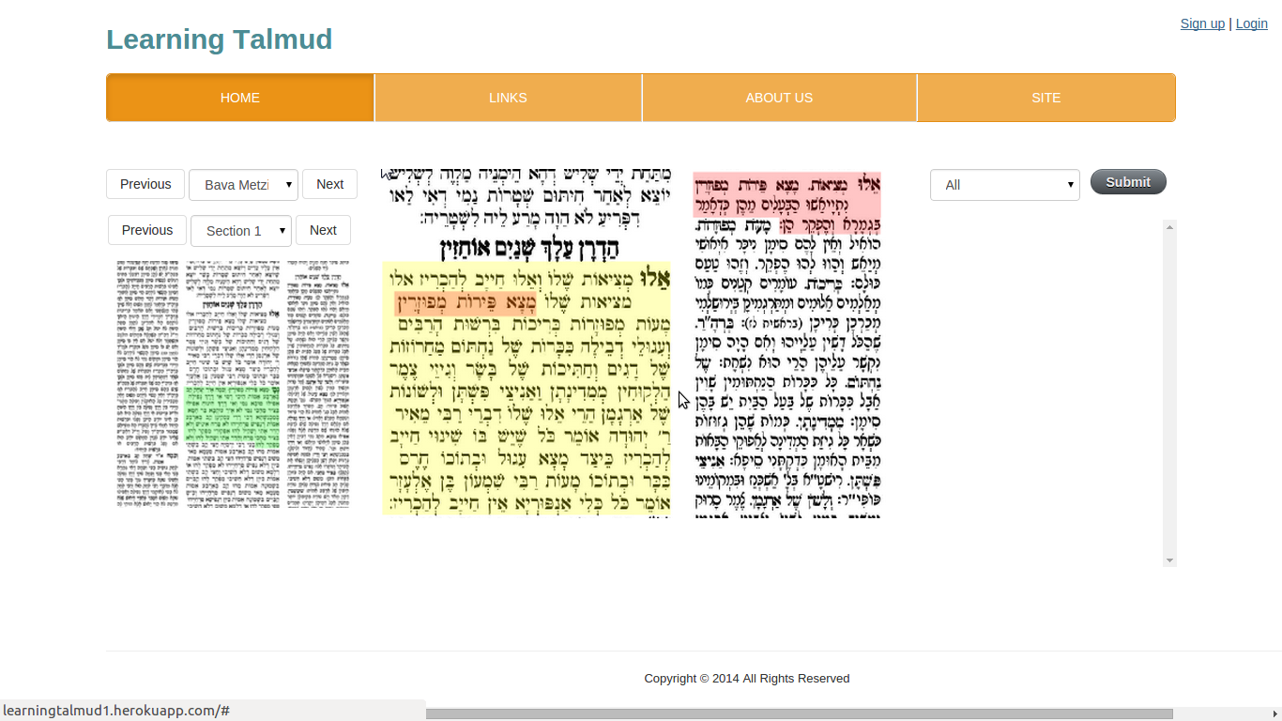Image resolution: width=1282 pixels, height=721 pixels.
Task: Switch to the SITE tab
Action: (x=1045, y=98)
